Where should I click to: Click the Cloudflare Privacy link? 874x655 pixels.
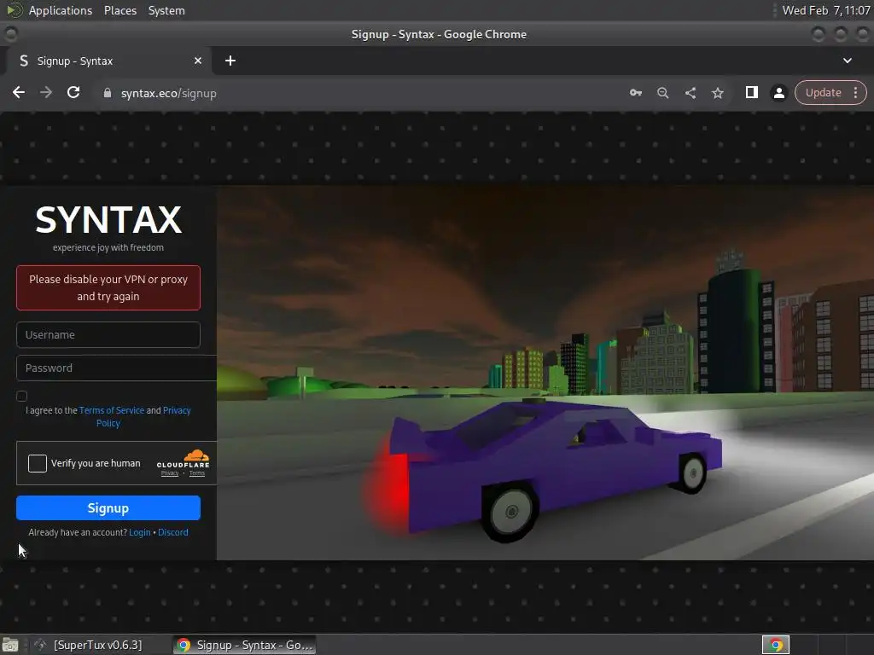click(x=170, y=473)
